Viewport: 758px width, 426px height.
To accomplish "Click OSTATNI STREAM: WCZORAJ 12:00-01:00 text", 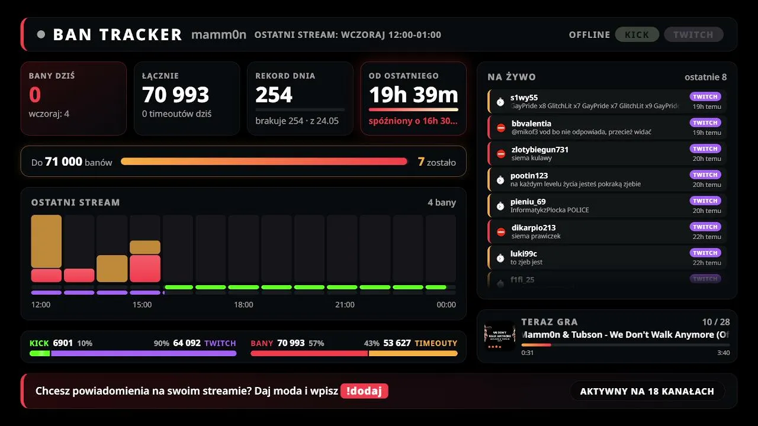I will (x=348, y=34).
